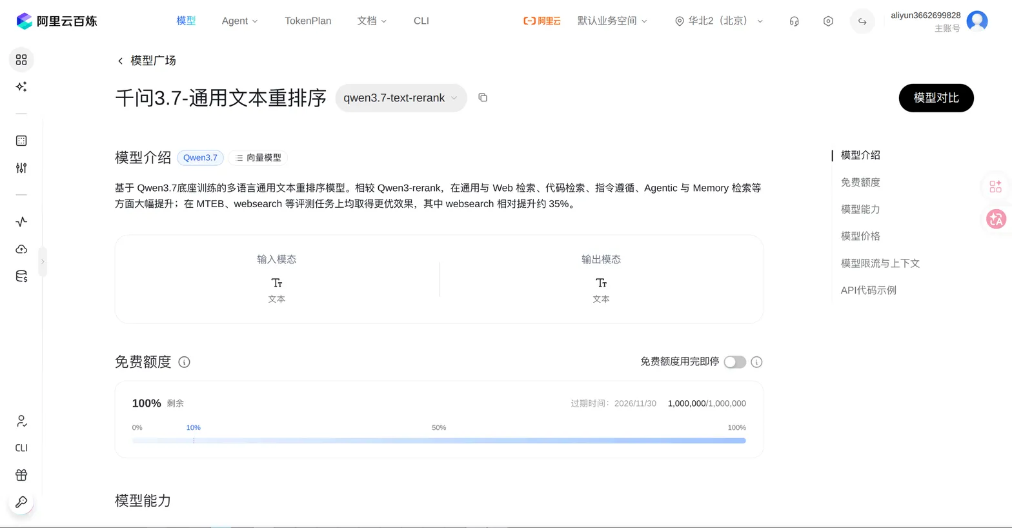This screenshot has width=1012, height=528.
Task: Jump to 模型介绍 in the outline
Action: 860,156
